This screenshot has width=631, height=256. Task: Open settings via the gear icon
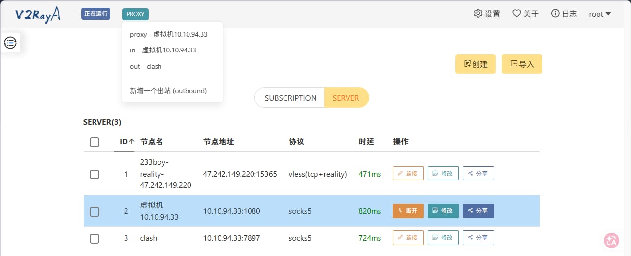click(478, 14)
